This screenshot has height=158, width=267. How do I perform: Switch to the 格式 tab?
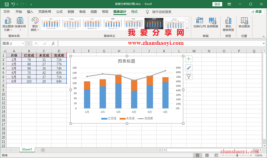(134, 11)
